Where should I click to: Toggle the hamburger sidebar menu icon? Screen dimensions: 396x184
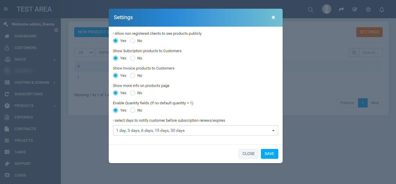[6, 9]
